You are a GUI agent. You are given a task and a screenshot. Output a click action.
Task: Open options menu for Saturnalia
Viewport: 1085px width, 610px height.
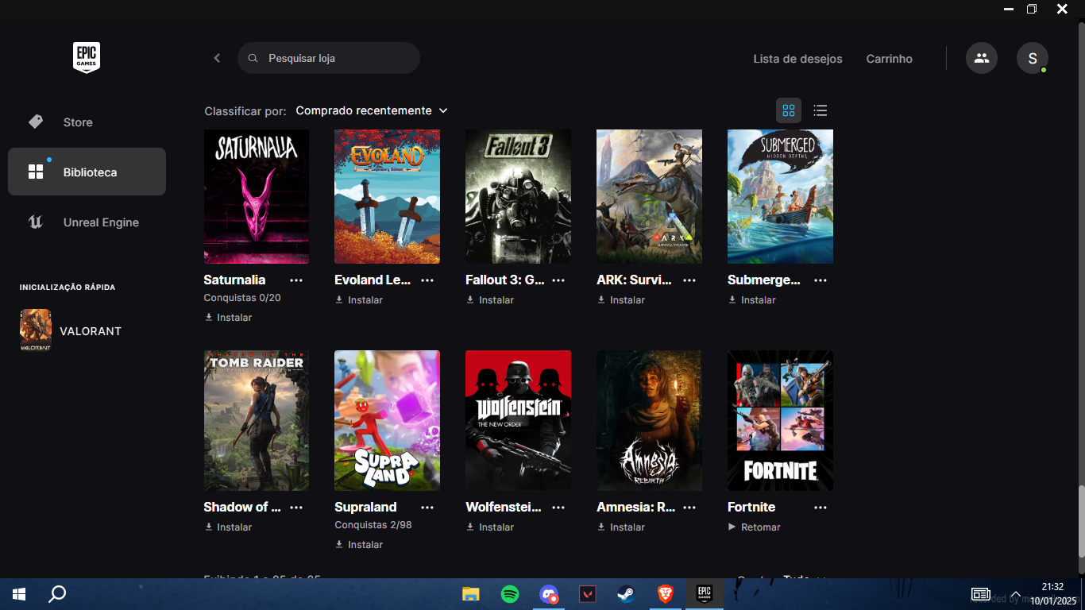click(x=296, y=280)
